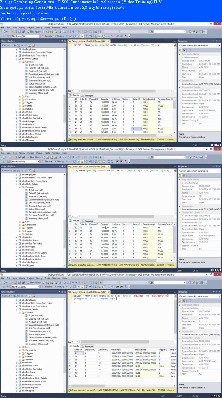The width and height of the screenshot is (222, 398).
Task: Expand the Indexes folder in the bottom frame tree
Action: coord(20,356)
